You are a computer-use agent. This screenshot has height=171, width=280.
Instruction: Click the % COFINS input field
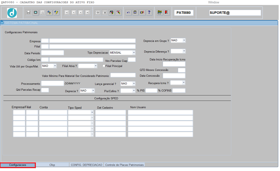(179, 90)
